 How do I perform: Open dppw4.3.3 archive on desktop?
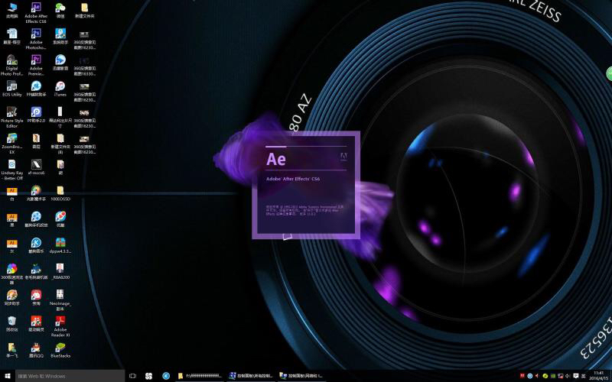60,245
